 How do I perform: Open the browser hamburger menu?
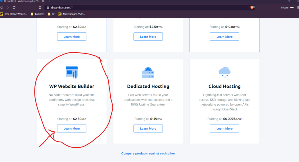[x=298, y=8]
